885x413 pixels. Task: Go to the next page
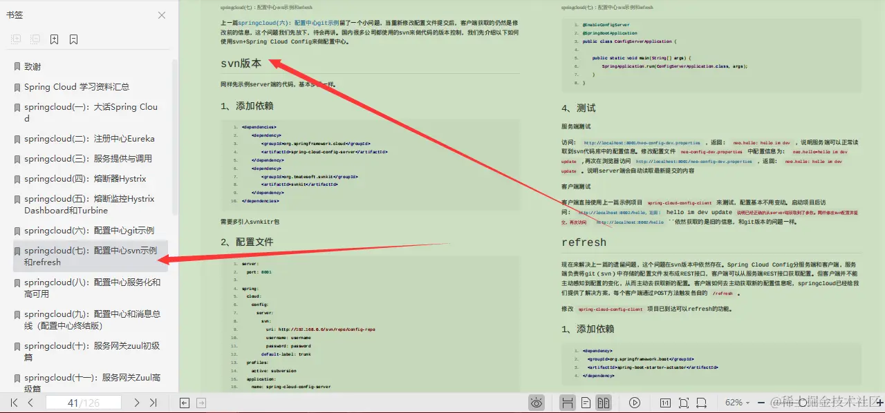pyautogui.click(x=136, y=402)
